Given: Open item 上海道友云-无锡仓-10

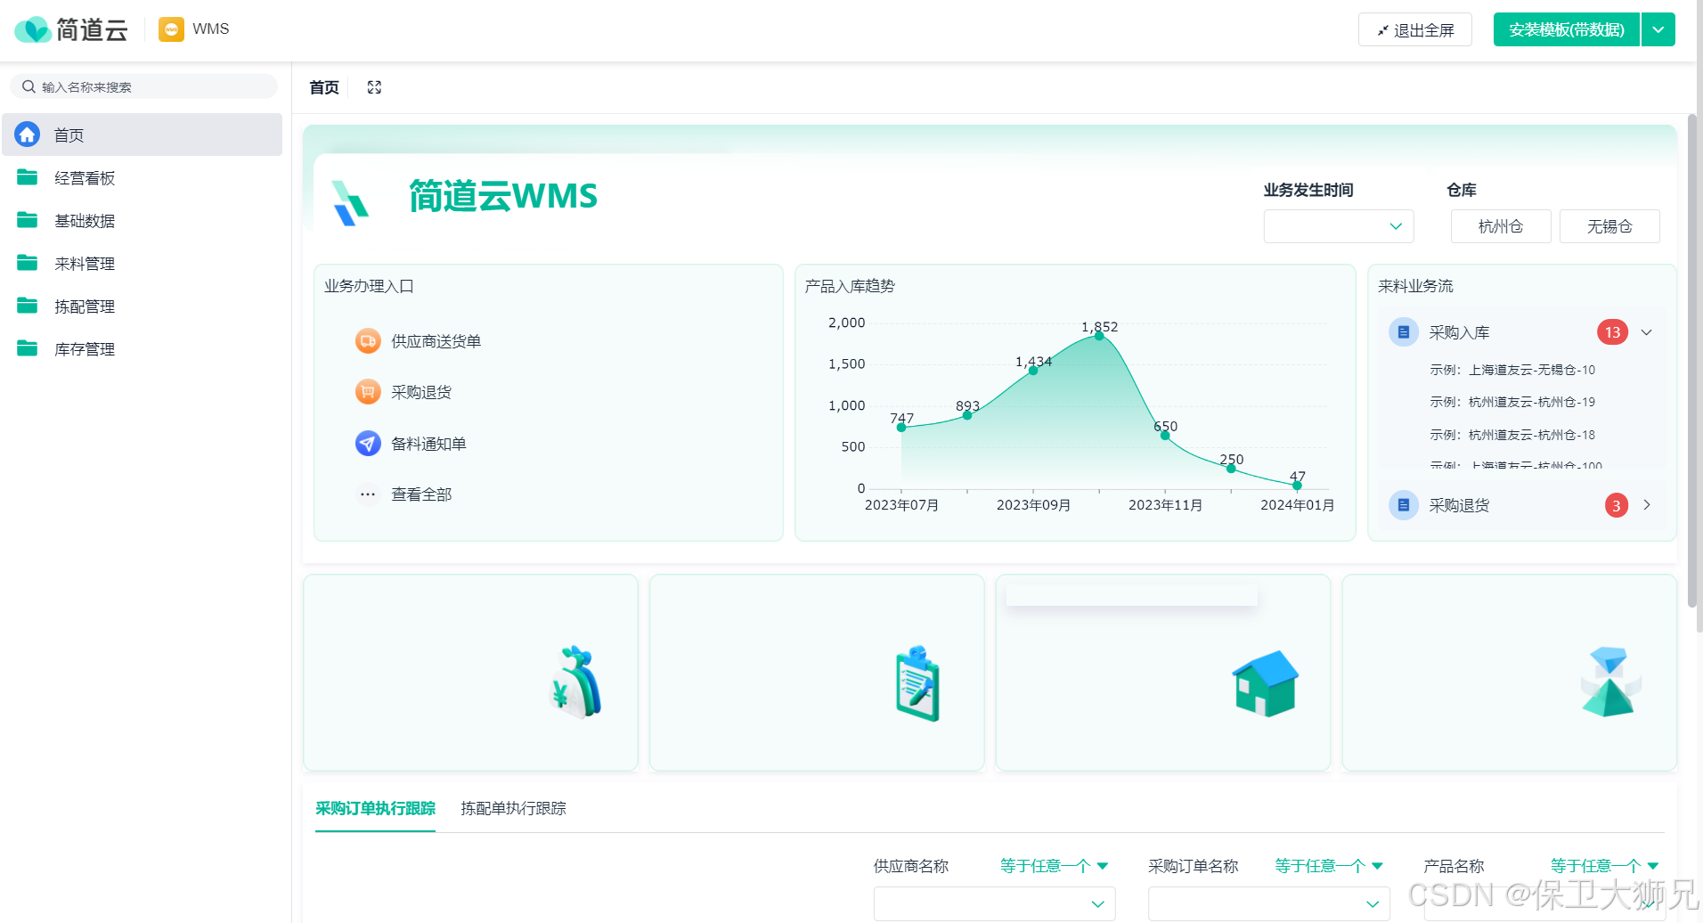Looking at the screenshot, I should [x=1512, y=370].
